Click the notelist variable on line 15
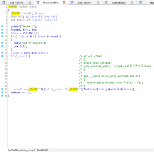Viewport: 154px width, 152px height. [30, 53]
